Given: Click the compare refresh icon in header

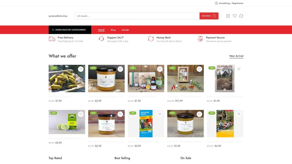Looking at the screenshot, I should pos(241,16).
